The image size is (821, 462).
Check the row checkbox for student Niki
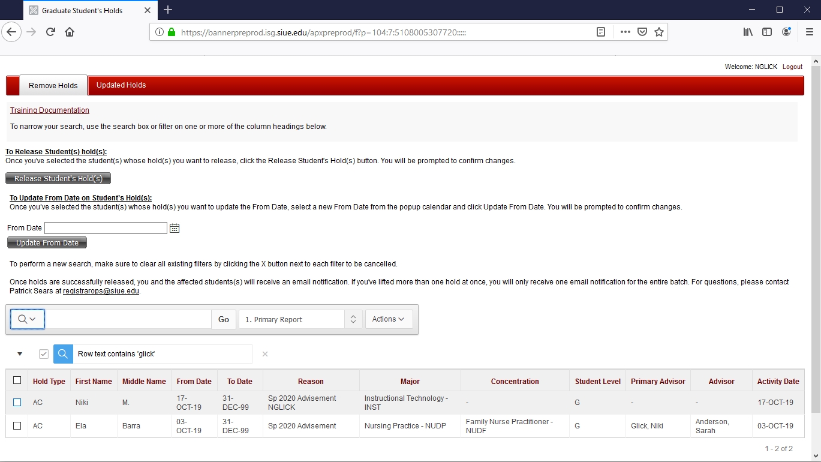click(x=17, y=403)
